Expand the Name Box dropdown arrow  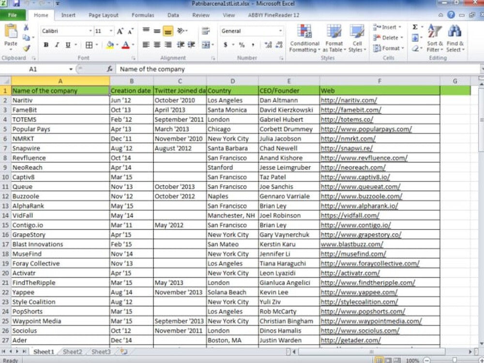pos(71,69)
